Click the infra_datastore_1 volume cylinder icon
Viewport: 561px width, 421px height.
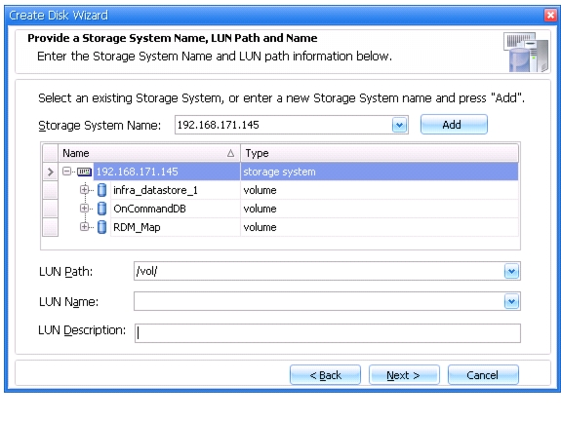pos(102,190)
